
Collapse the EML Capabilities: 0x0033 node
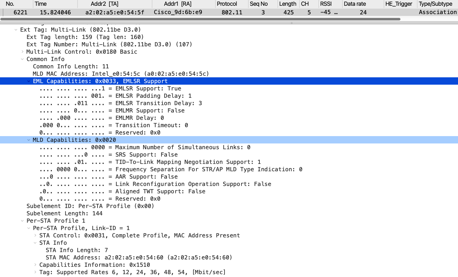(x=29, y=81)
